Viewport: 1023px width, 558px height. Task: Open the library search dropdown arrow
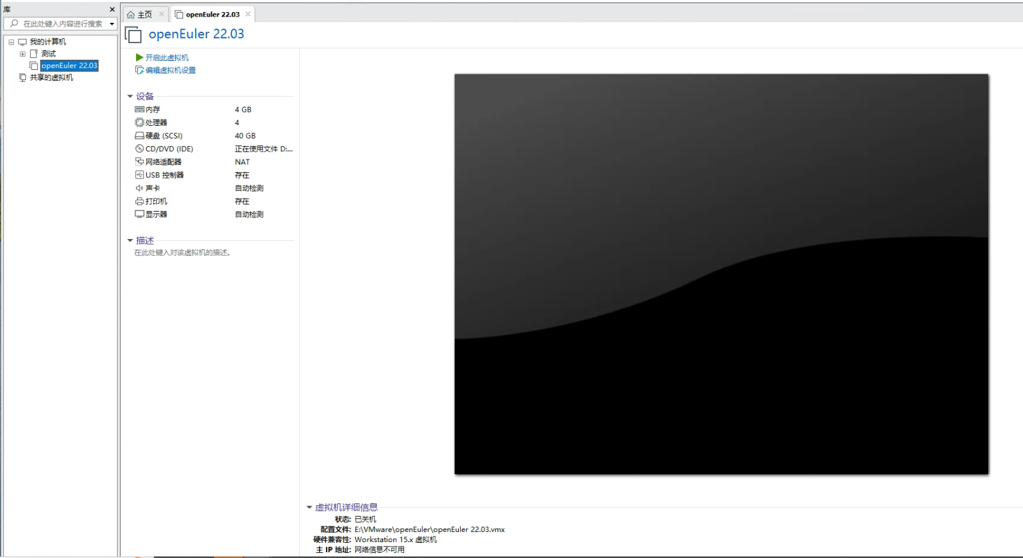[x=112, y=24]
